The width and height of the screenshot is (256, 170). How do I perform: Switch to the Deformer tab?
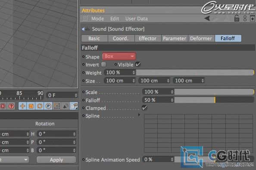pyautogui.click(x=201, y=38)
